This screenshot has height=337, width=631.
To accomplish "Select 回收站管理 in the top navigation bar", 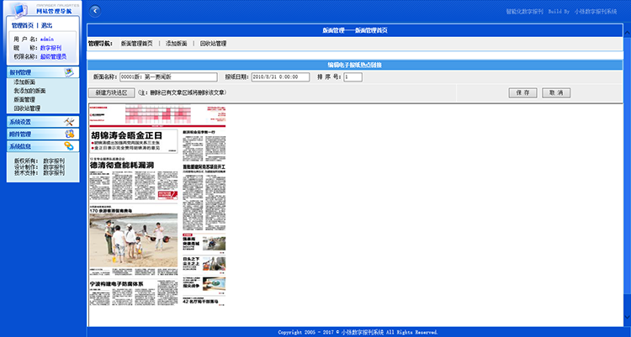I will click(214, 44).
